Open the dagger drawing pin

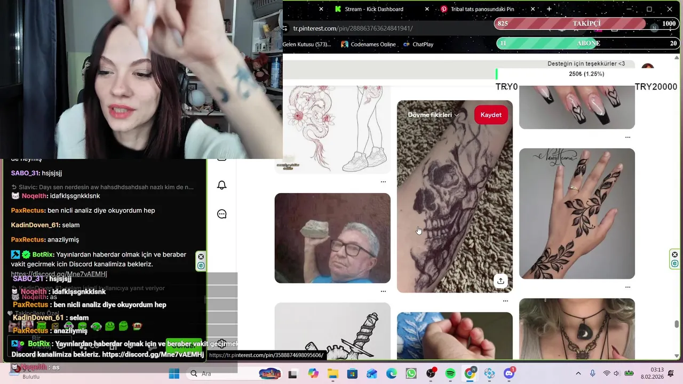(x=332, y=331)
